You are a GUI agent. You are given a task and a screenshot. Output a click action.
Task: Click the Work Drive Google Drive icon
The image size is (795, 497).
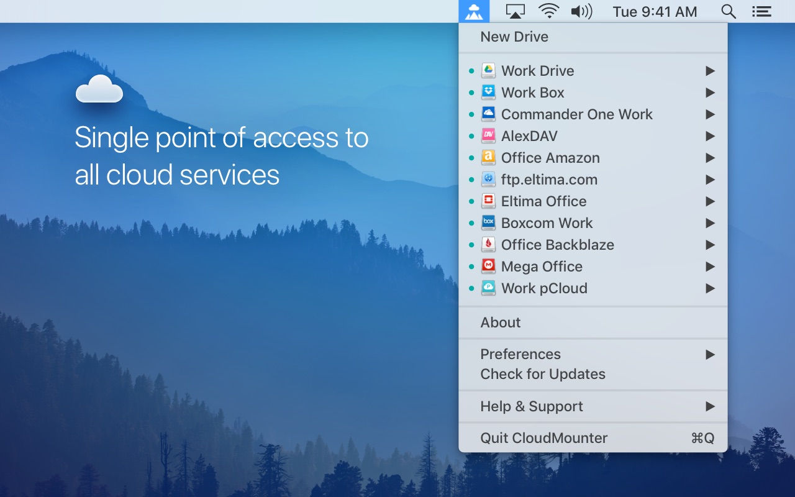(x=488, y=71)
